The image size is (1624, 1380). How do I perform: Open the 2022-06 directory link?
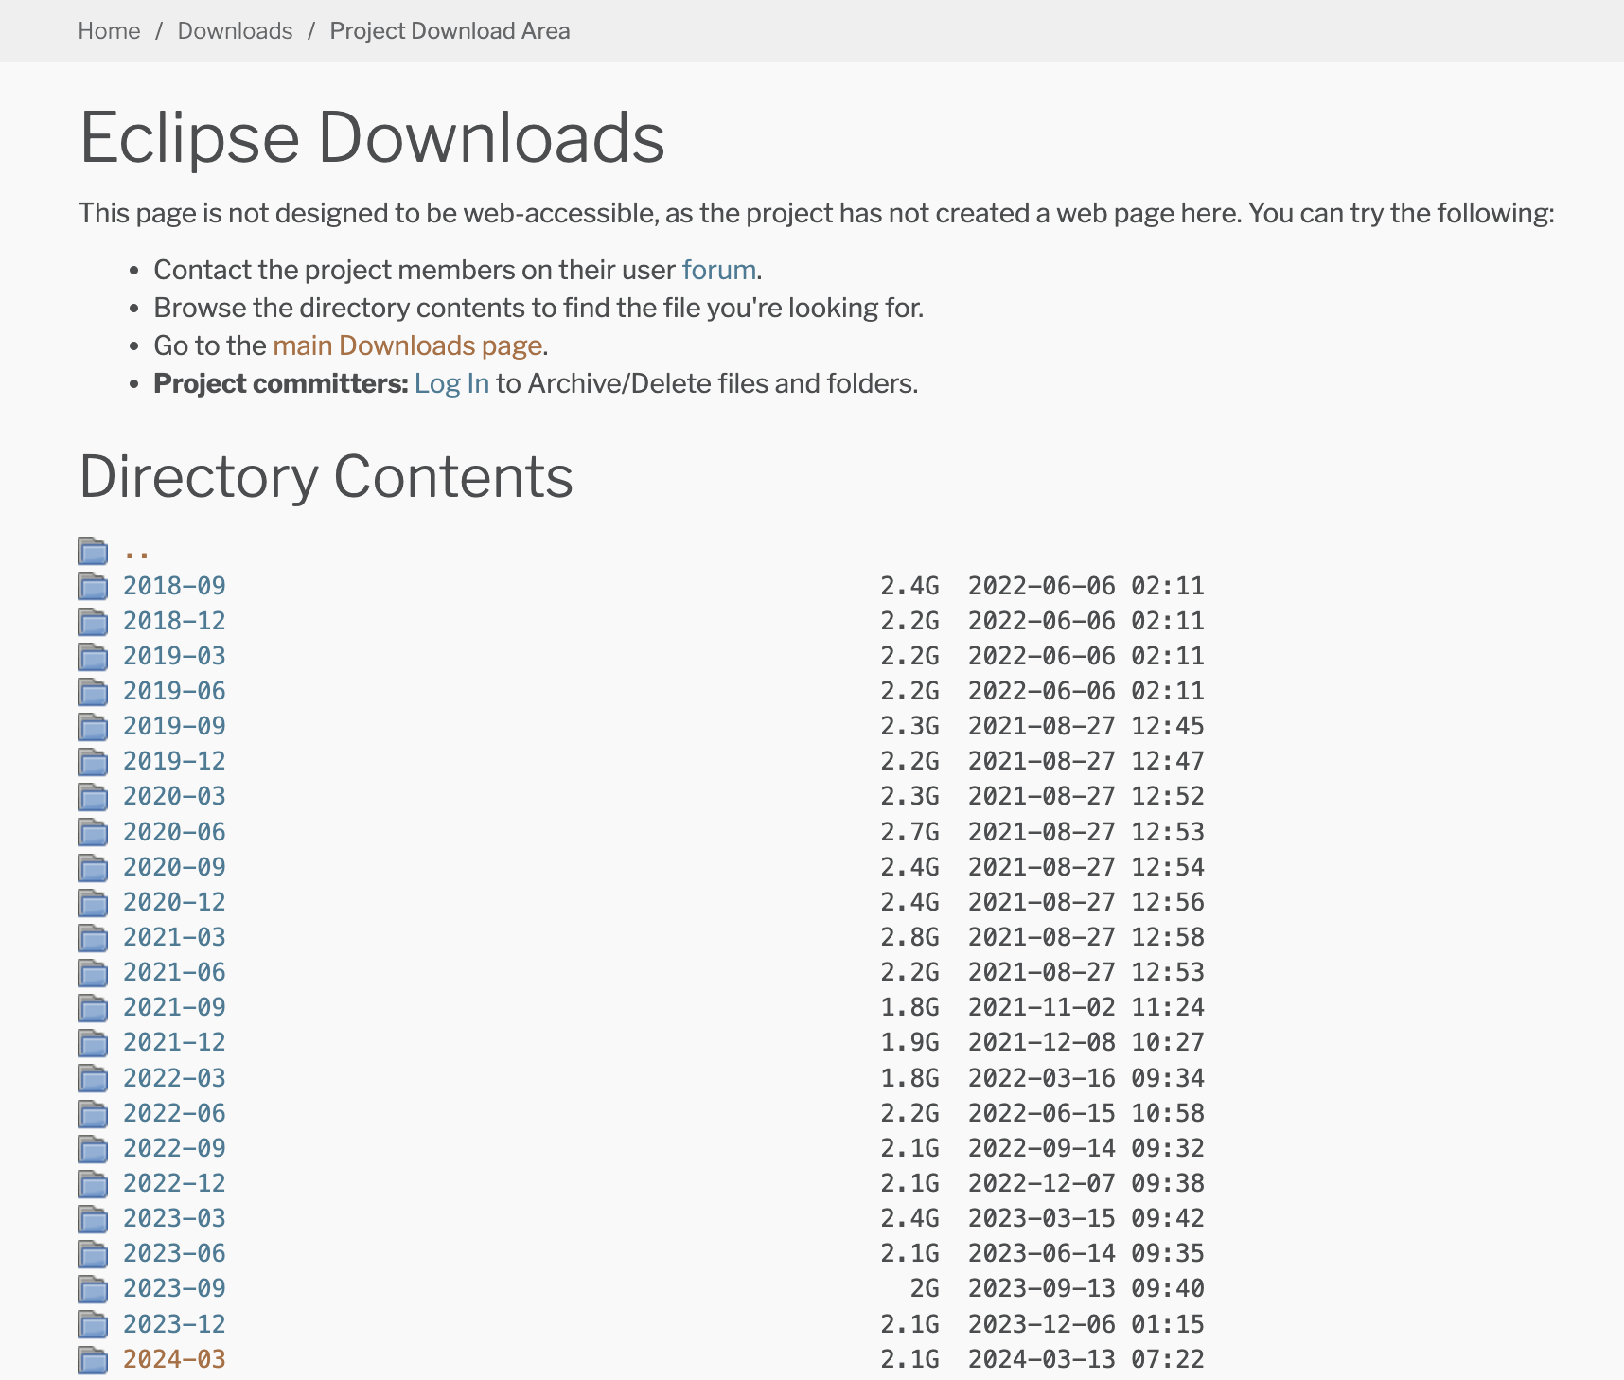point(174,1113)
